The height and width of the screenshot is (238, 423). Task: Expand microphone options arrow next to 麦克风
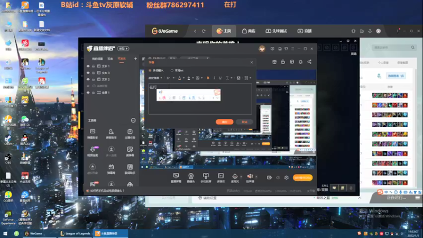[x=241, y=177]
